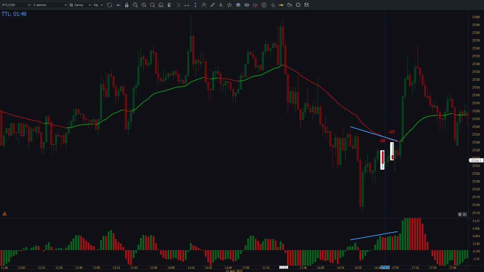Click the tag/label icon
Image resolution: width=484 pixels, height=272 pixels.
[x=290, y=5]
